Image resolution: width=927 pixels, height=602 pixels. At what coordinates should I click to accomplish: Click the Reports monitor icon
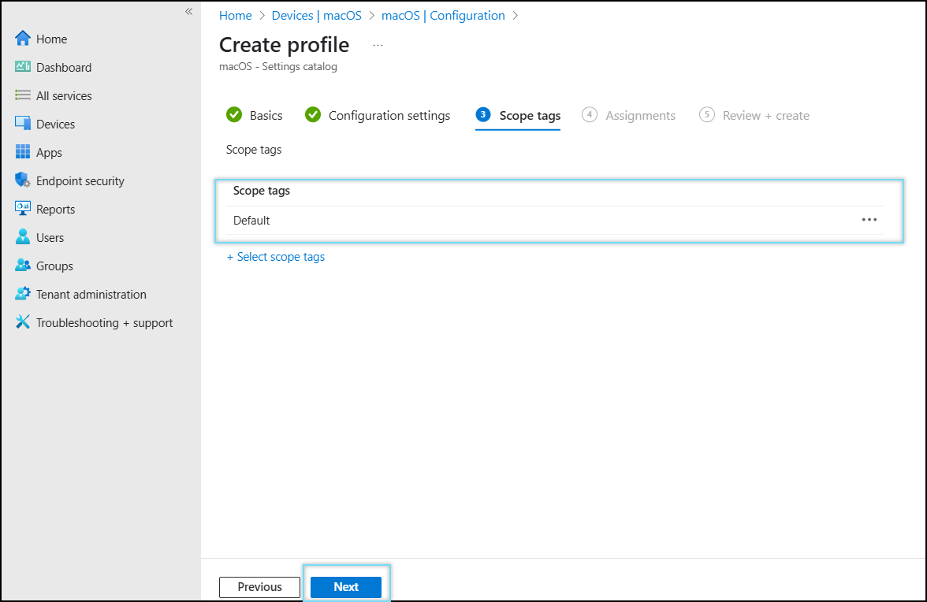[x=22, y=209]
